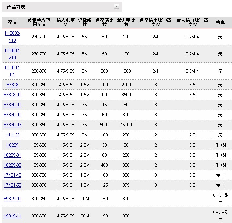Select 门电路 feature in H8259 row
Image resolution: width=232 pixels, height=223 pixels.
click(220, 145)
